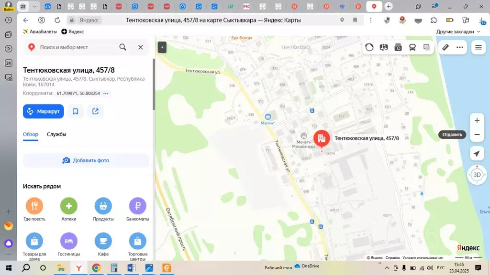Zoom in the map with plus button
Image resolution: width=490 pixels, height=275 pixels.
(477, 120)
